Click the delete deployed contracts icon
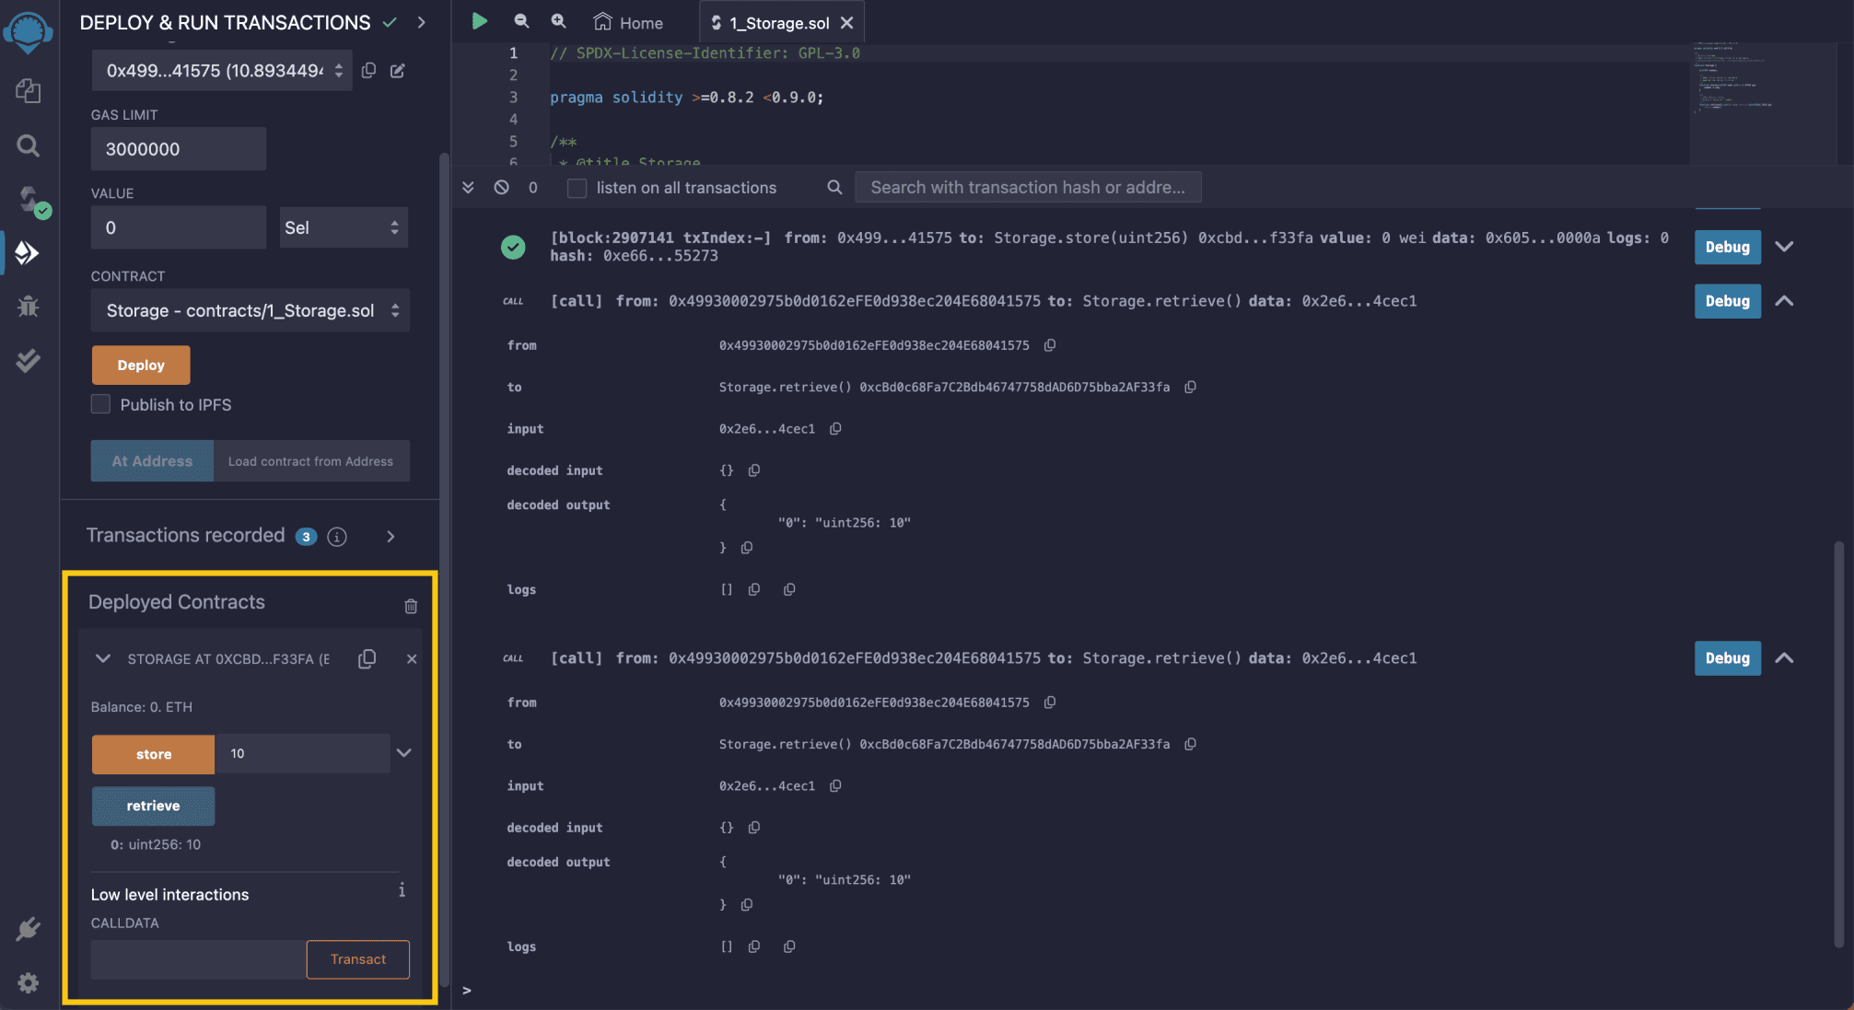The image size is (1854, 1010). 411,607
